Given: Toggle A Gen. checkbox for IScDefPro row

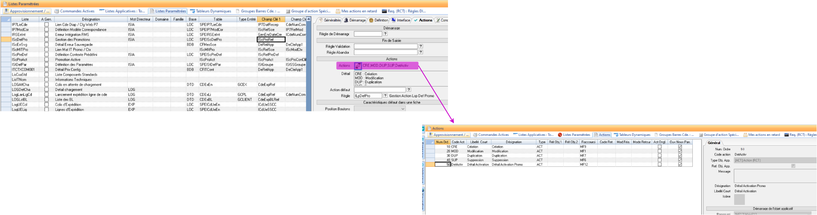Looking at the screenshot, I should click(47, 39).
